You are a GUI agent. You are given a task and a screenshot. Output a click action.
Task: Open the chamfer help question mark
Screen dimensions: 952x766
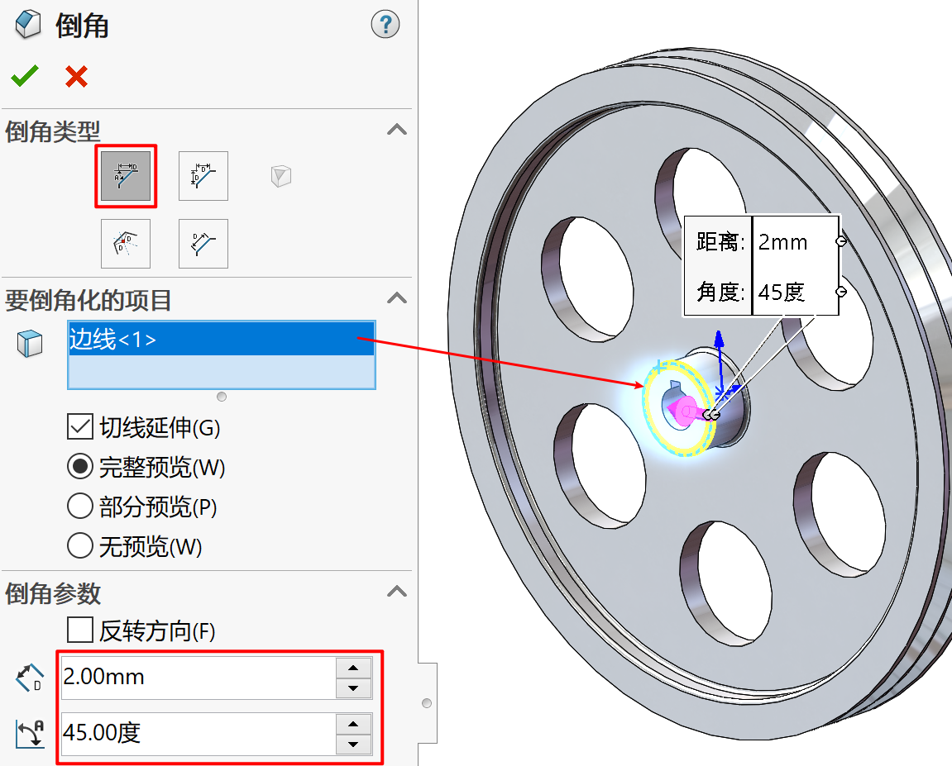click(385, 25)
